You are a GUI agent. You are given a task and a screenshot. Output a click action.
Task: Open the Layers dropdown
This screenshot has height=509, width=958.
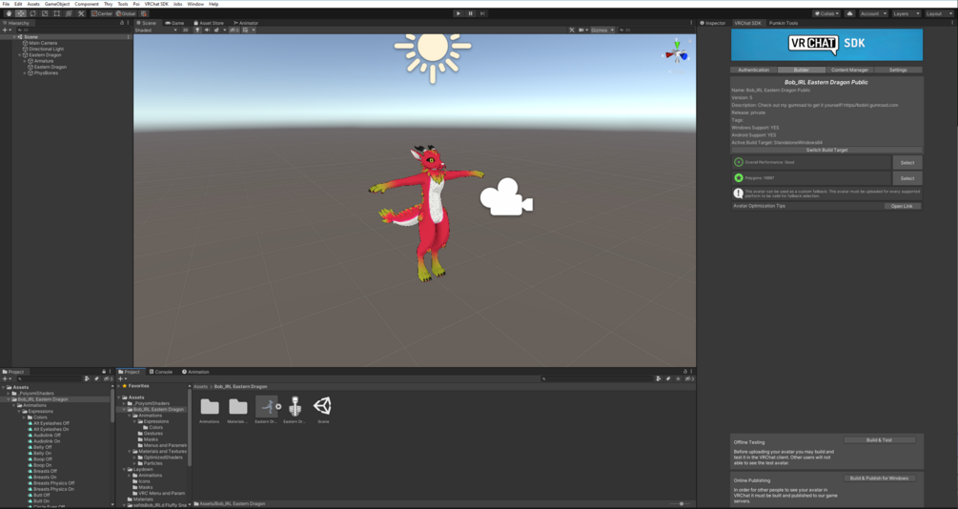coord(906,13)
